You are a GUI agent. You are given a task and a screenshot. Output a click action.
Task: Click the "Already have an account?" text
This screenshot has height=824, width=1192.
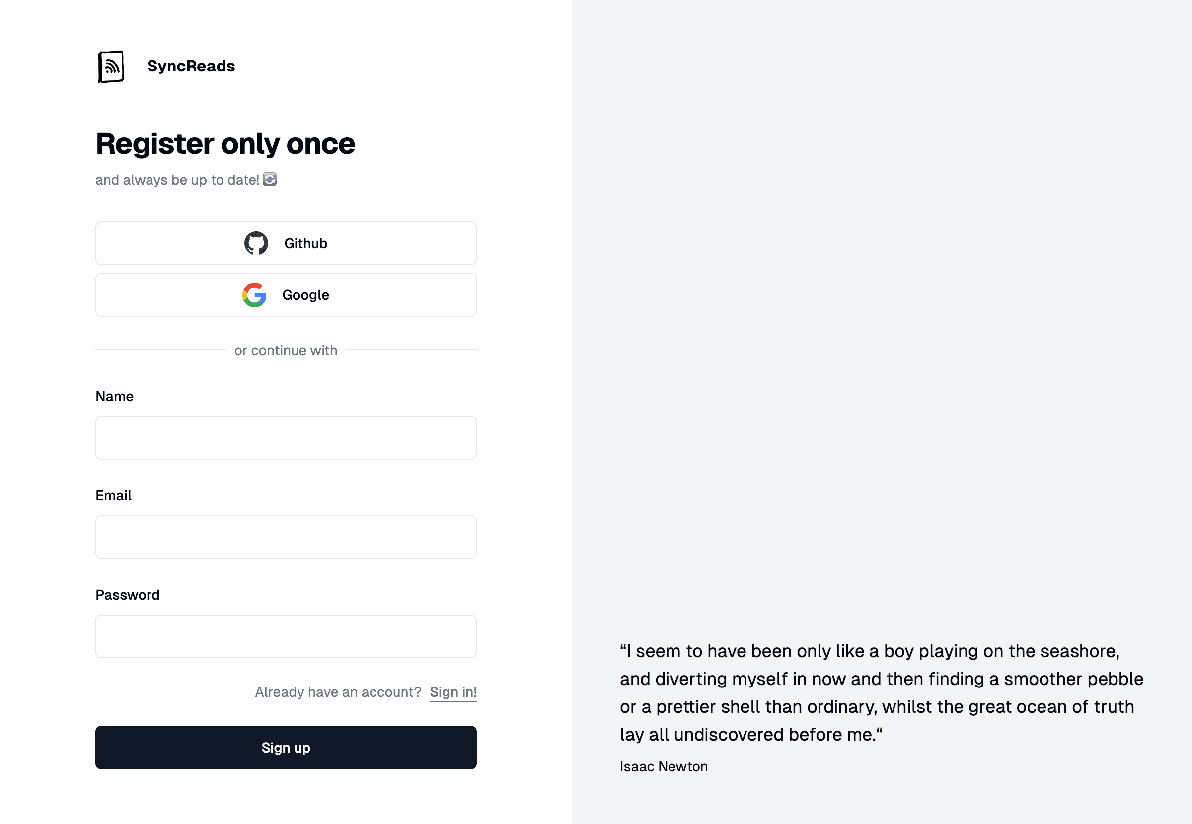(338, 692)
